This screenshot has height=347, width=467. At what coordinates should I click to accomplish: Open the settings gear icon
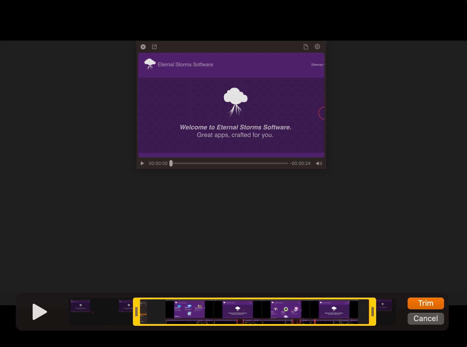317,46
